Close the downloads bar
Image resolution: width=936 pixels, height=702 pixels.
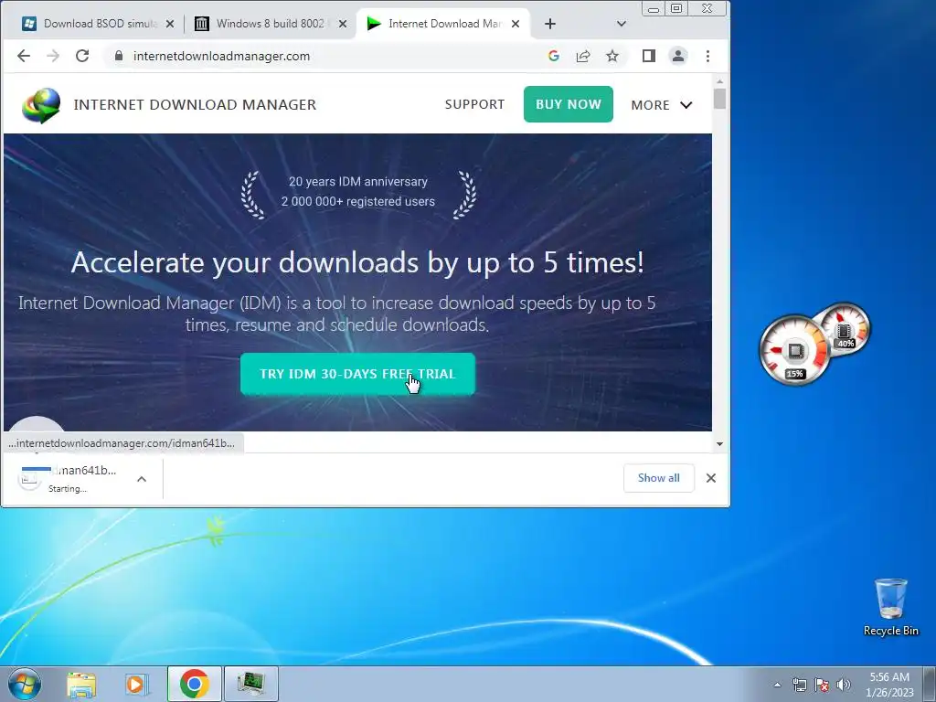pos(711,478)
